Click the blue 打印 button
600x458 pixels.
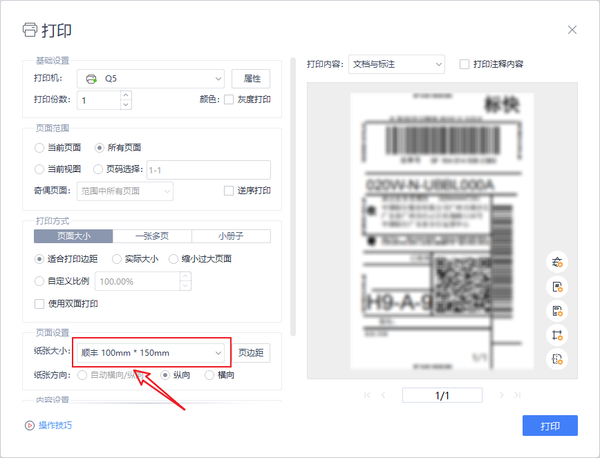(x=550, y=426)
